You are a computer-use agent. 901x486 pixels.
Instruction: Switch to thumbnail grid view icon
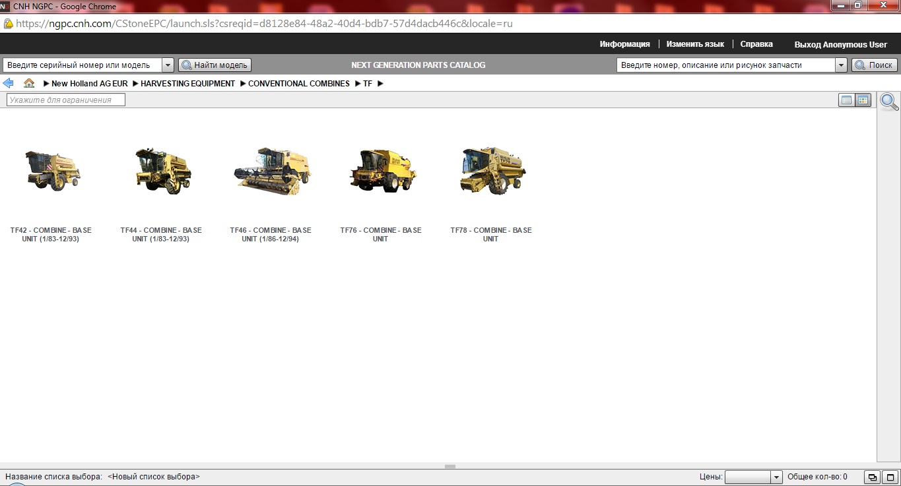click(x=863, y=100)
